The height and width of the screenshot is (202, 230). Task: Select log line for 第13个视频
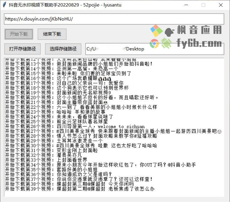click(x=79, y=64)
